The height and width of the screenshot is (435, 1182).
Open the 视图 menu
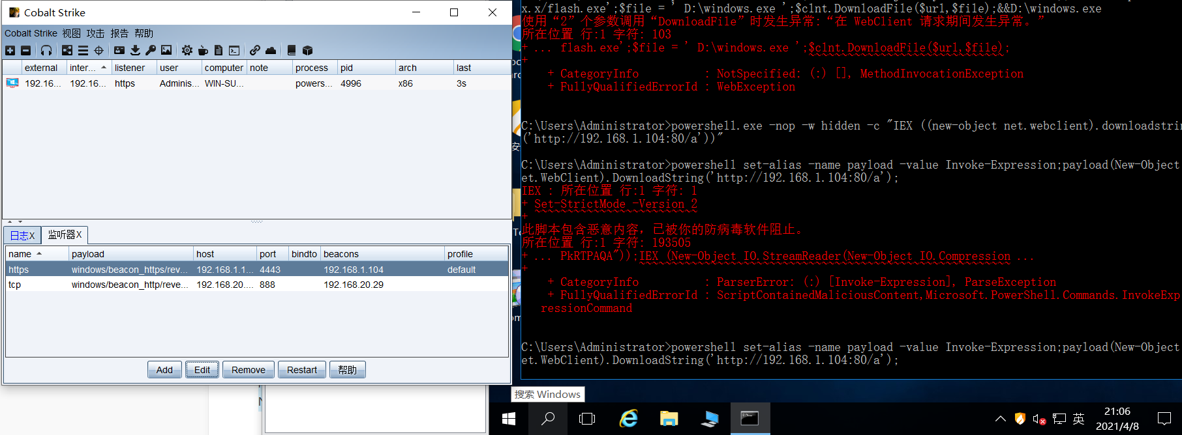point(72,33)
